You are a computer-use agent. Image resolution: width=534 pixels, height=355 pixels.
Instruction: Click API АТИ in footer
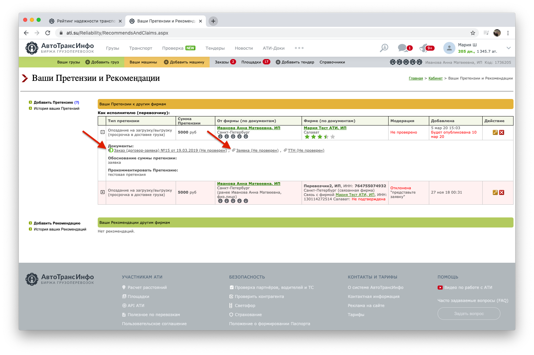pos(136,306)
